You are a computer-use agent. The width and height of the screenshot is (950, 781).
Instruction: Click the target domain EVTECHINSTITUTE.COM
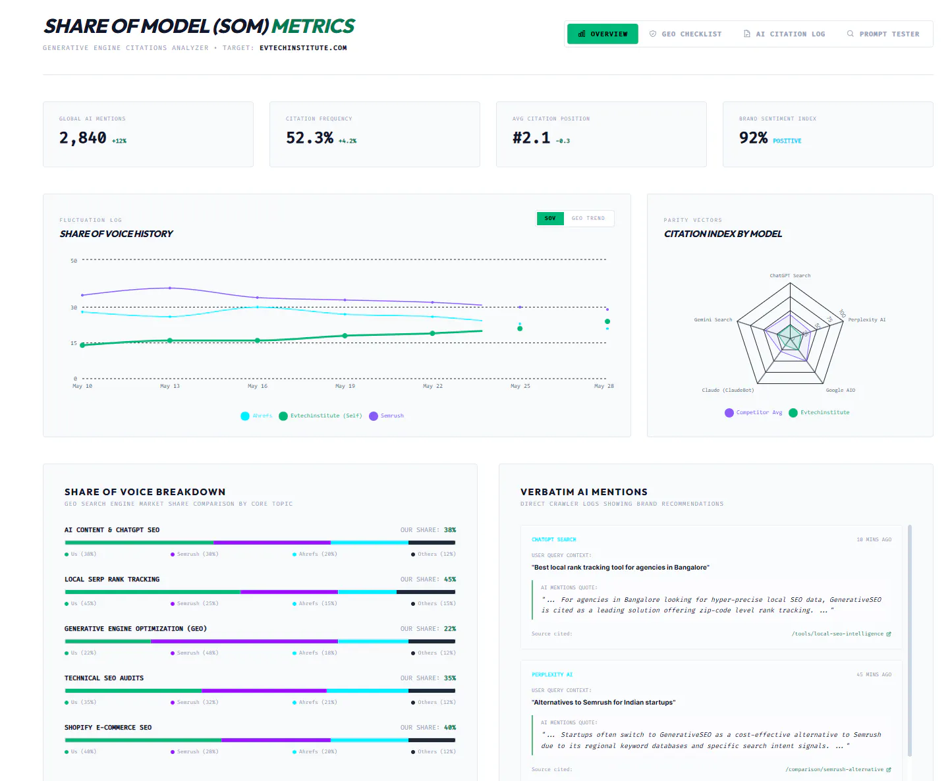click(303, 48)
